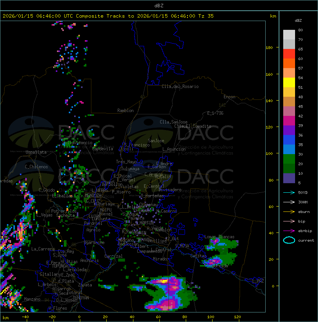Click the '180' tick on vertical km axis
This screenshot has height=322, width=318.
[x=269, y=48]
